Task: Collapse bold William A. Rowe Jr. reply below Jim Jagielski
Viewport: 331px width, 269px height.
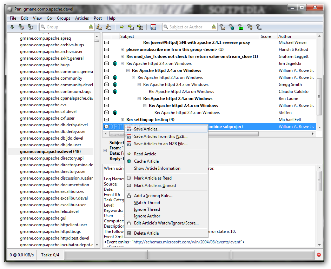Action: tap(128, 71)
